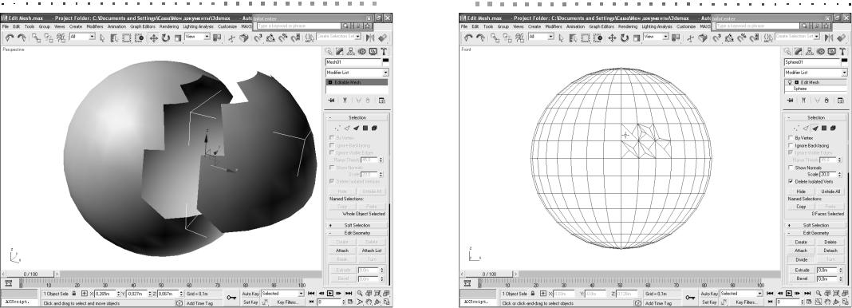Image resolution: width=852 pixels, height=308 pixels.
Task: Click the Mesh01 object name field
Action: pos(353,62)
